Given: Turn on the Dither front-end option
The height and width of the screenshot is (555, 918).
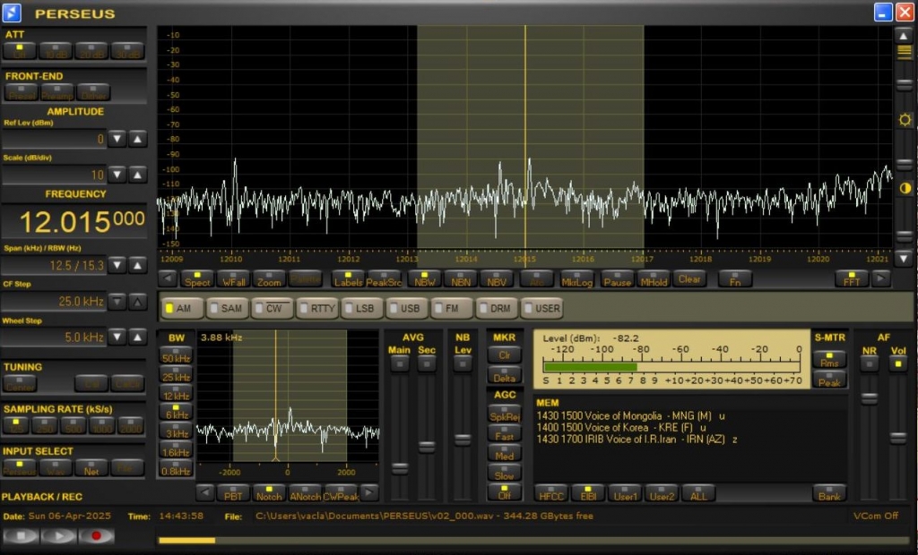Looking at the screenshot, I should (x=93, y=92).
